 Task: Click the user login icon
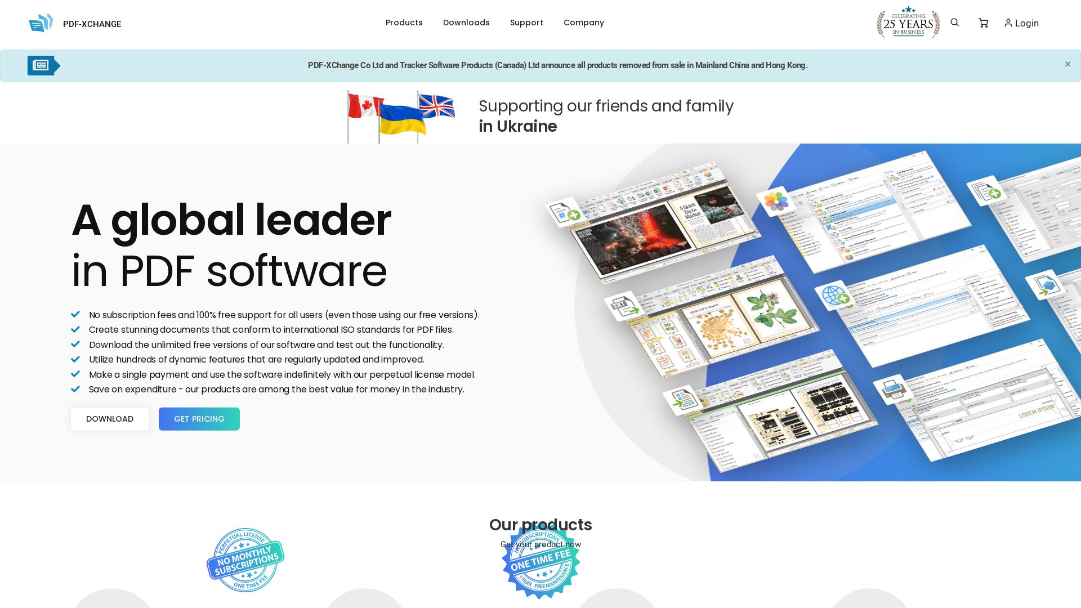[1008, 23]
